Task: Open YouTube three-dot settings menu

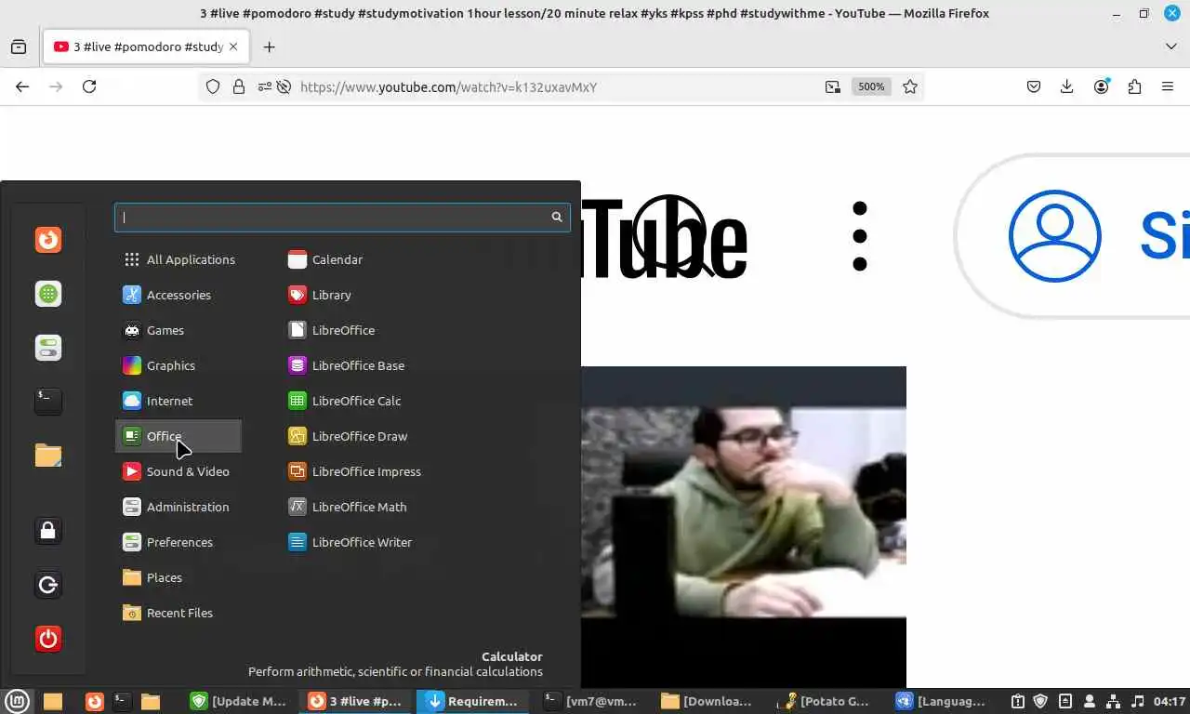Action: tap(859, 236)
